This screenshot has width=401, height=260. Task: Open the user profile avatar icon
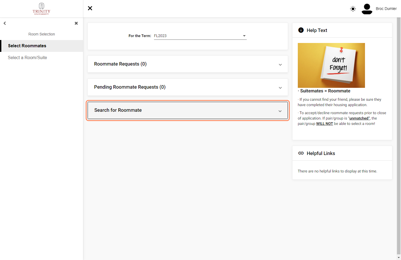(367, 9)
